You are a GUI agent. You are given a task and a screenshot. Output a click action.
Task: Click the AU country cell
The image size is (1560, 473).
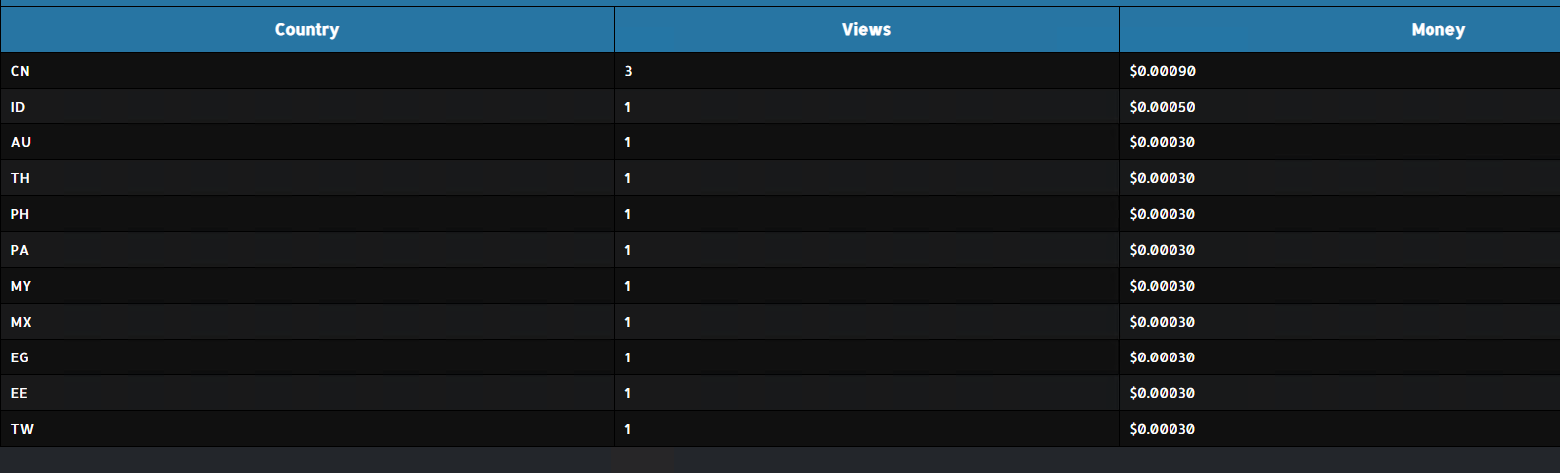pos(20,142)
